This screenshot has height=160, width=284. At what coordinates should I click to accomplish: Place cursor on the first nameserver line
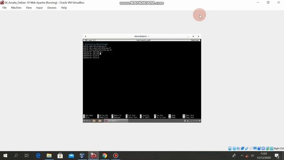(x=93, y=52)
